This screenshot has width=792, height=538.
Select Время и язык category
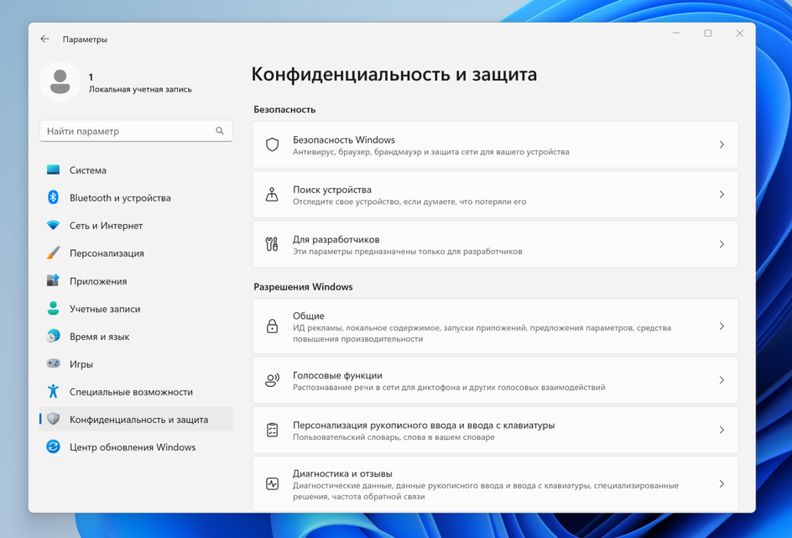pyautogui.click(x=136, y=337)
